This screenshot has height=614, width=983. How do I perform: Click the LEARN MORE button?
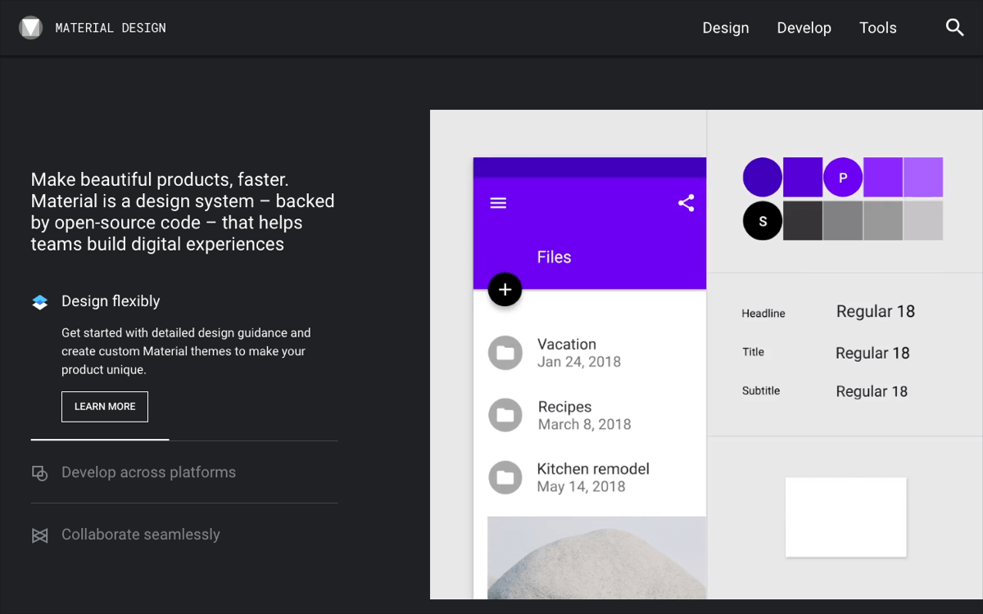point(105,407)
